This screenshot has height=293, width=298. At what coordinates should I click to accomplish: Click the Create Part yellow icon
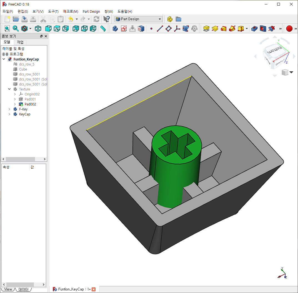170,19
